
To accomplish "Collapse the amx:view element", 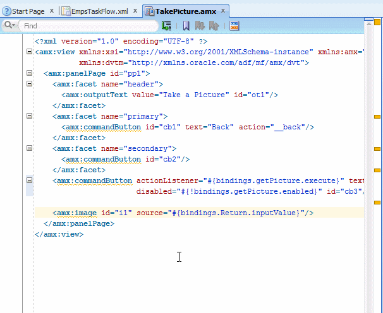I will click(x=29, y=52).
